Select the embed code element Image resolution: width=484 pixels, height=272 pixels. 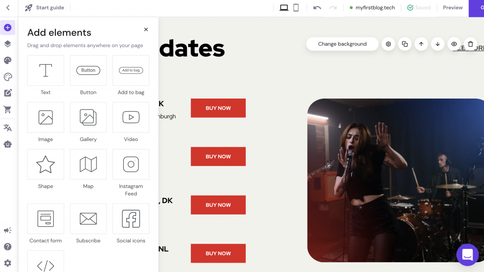point(46,262)
